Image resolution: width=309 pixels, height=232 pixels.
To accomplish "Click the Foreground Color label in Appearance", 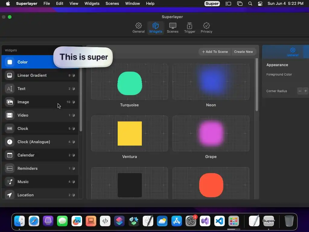I will click(x=279, y=74).
